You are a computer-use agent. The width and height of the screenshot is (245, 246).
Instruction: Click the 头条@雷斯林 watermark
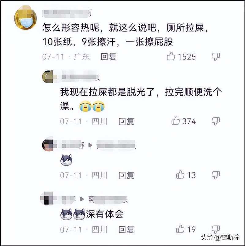tap(220, 237)
